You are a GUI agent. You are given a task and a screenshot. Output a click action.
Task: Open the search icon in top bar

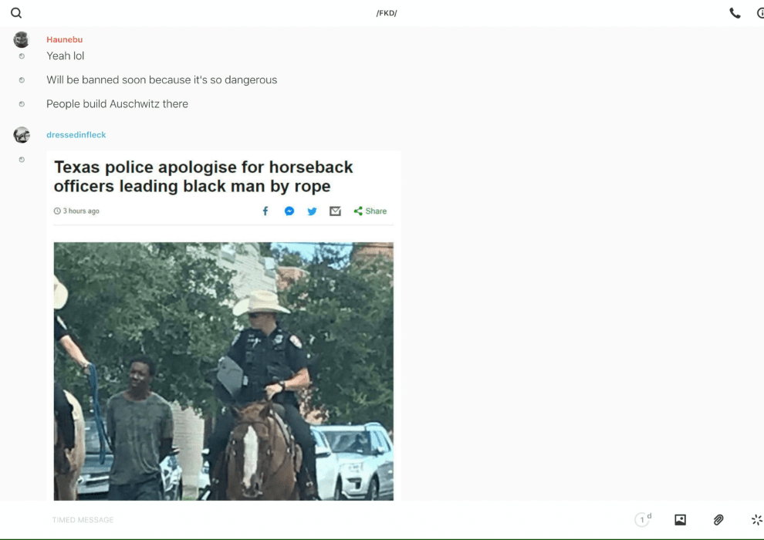click(16, 13)
